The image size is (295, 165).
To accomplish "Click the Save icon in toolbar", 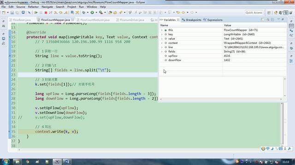I will point(12,12).
